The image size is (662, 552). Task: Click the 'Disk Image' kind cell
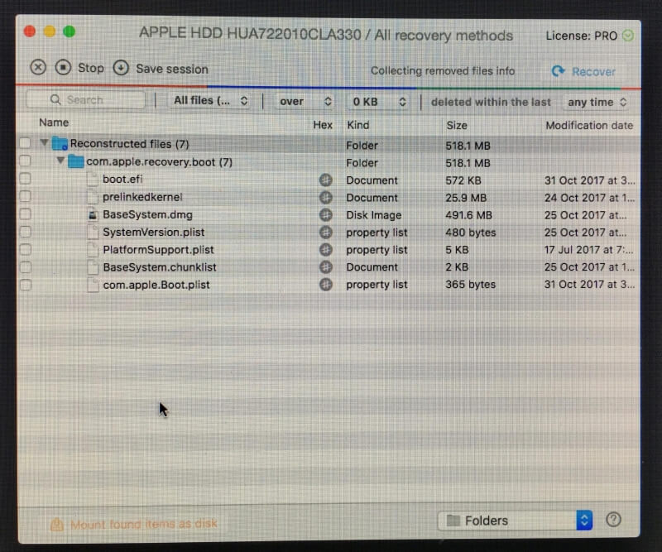pos(374,215)
